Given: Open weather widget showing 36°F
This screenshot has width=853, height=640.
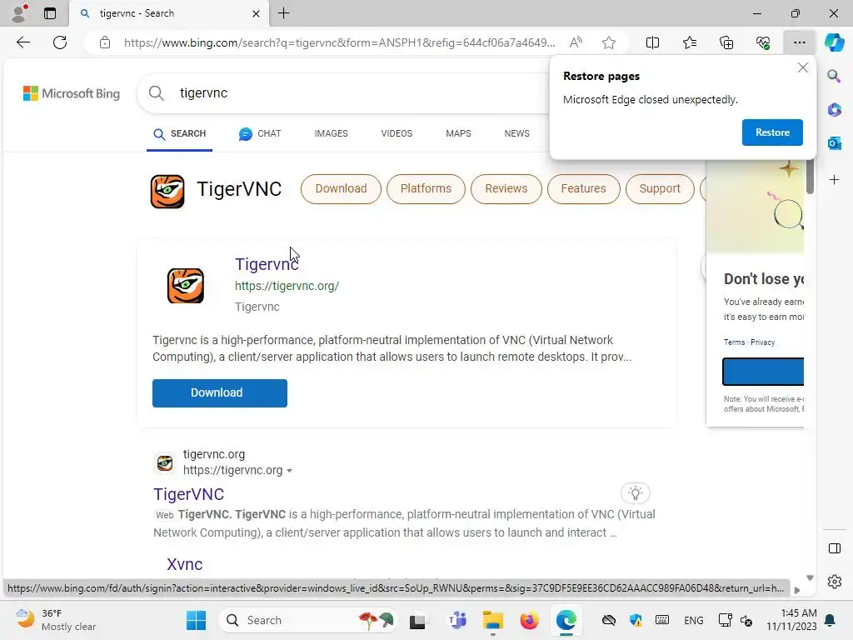Looking at the screenshot, I should coord(56,620).
